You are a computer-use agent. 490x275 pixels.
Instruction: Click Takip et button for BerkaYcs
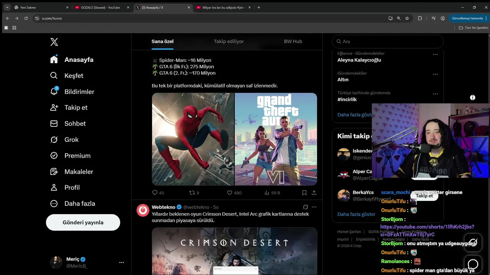coord(424,196)
